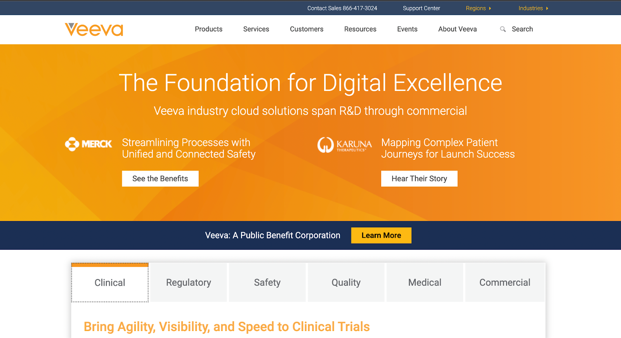Select the Clinical tab
The image size is (621, 338).
click(110, 283)
